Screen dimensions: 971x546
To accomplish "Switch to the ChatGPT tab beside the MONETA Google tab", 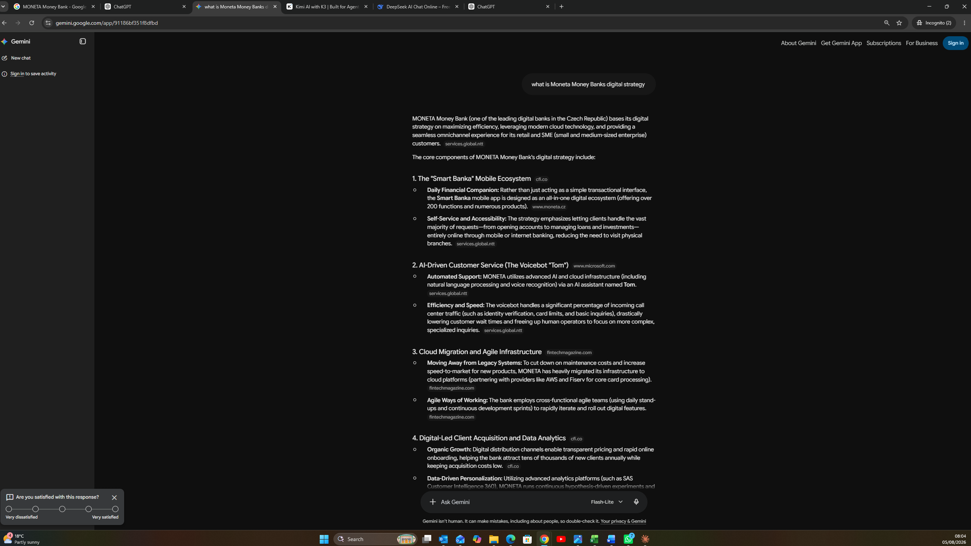I will click(145, 7).
